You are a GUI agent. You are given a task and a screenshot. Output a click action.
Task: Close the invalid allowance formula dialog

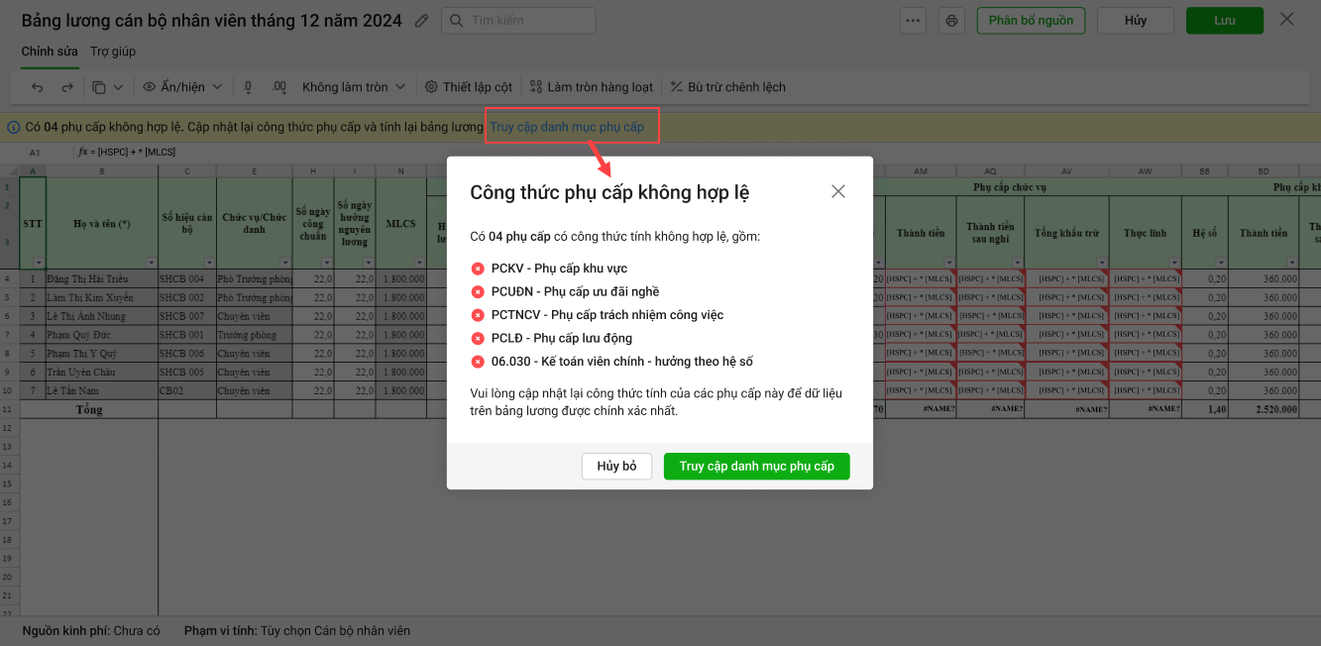tap(838, 191)
